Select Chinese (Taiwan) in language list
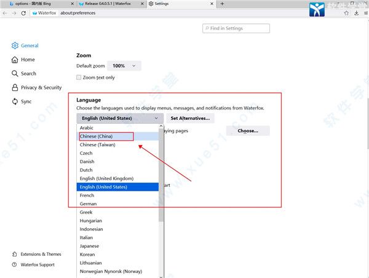Viewport: 369px width, 278px height. 117,145
